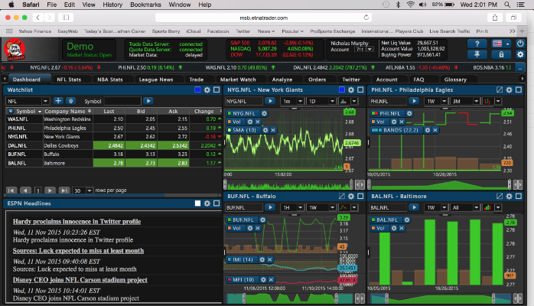Open the Bookmarks menu in the menu bar
The height and width of the screenshot is (306, 534).
pyautogui.click(x=145, y=5)
